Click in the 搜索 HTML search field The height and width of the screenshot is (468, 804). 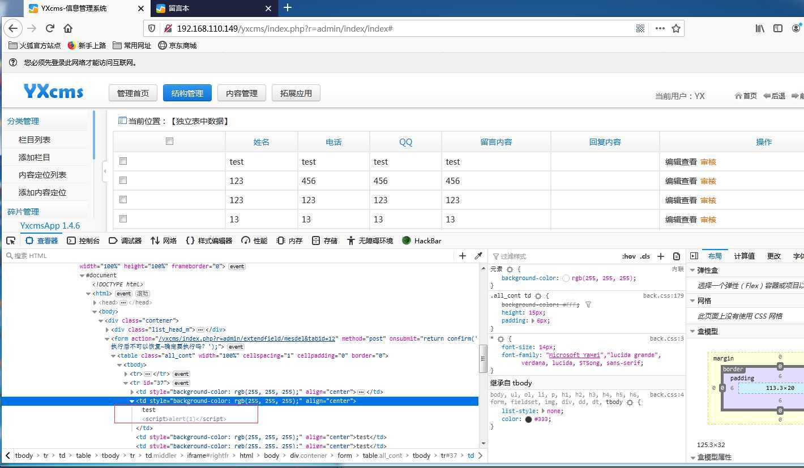pyautogui.click(x=229, y=256)
